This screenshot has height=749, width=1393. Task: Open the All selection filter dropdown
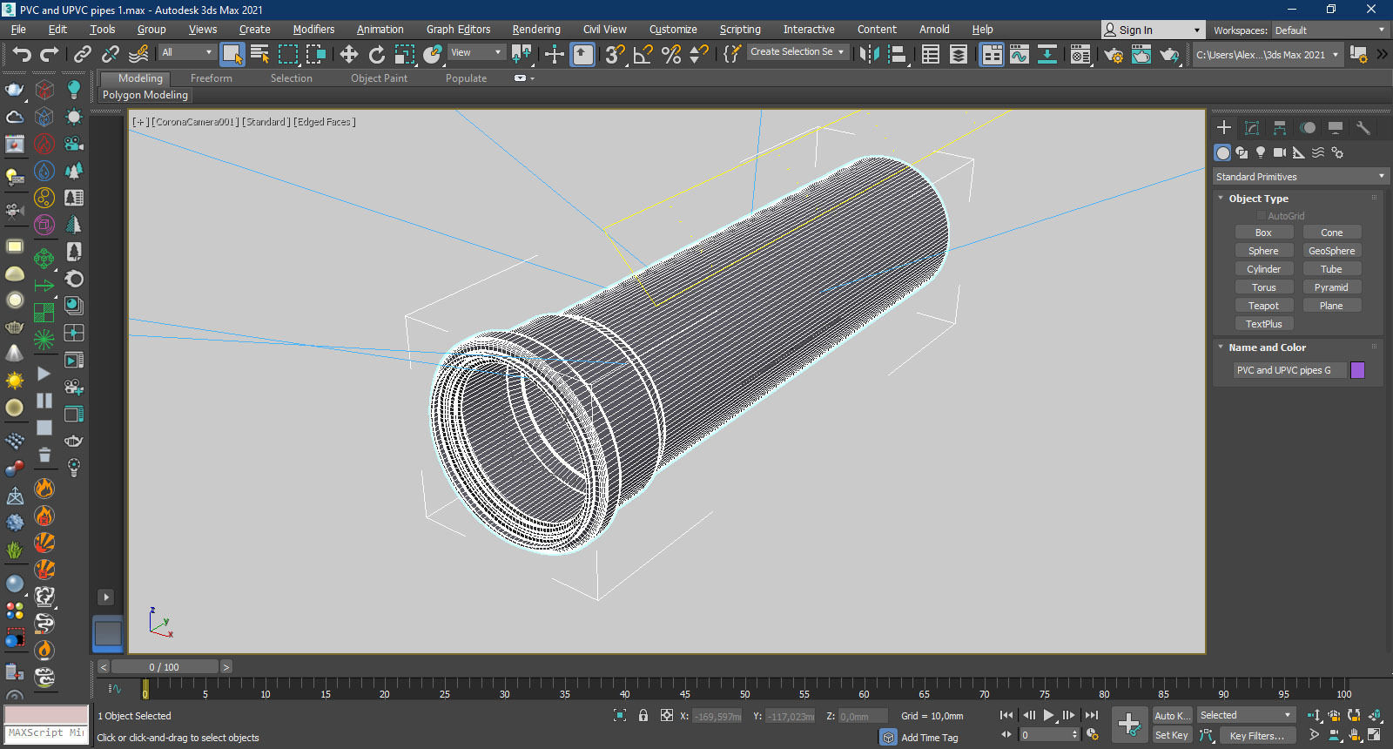[186, 52]
